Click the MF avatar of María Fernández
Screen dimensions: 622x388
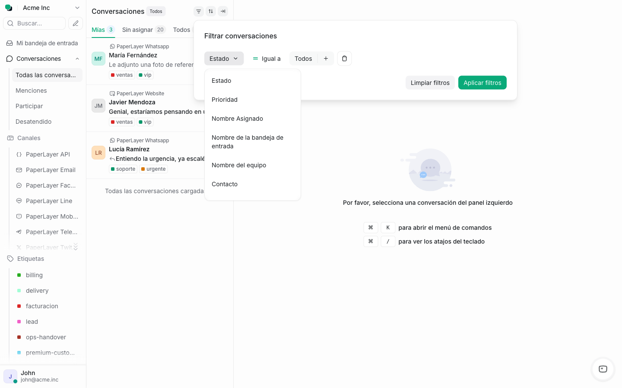tap(98, 59)
